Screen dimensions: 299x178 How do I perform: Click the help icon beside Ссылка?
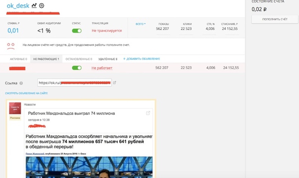(x=21, y=83)
